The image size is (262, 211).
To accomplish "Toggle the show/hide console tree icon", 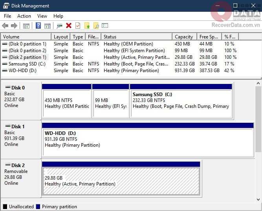I will 26,26.
